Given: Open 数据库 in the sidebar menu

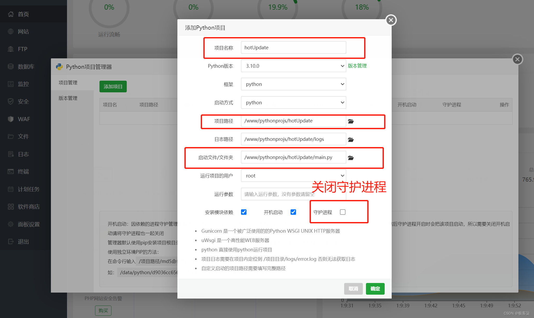Looking at the screenshot, I should (x=26, y=66).
